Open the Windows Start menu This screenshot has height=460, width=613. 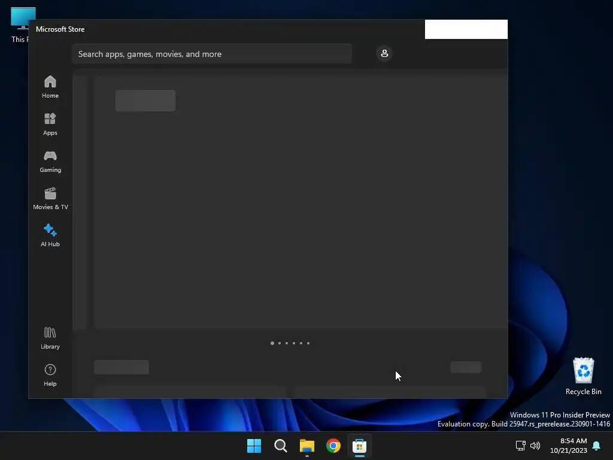click(x=254, y=446)
